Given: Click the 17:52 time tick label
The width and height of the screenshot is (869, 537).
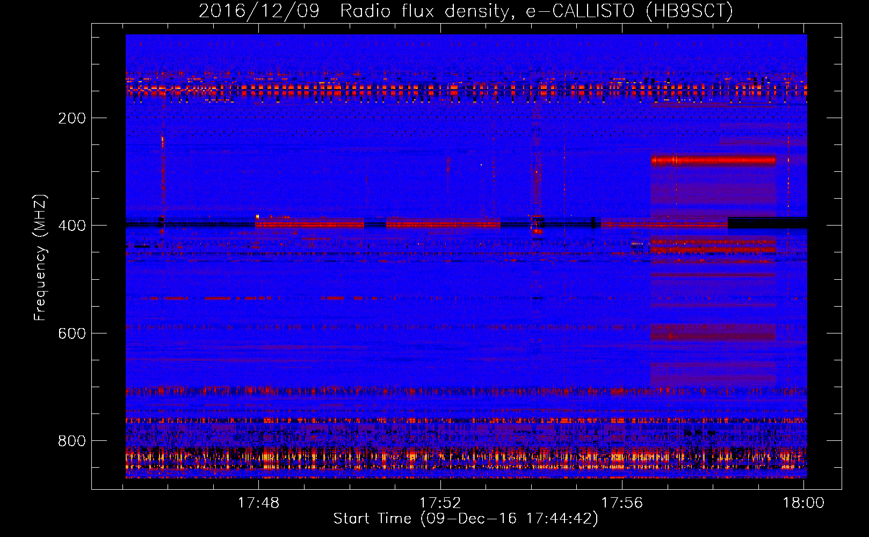Looking at the screenshot, I should click(440, 503).
